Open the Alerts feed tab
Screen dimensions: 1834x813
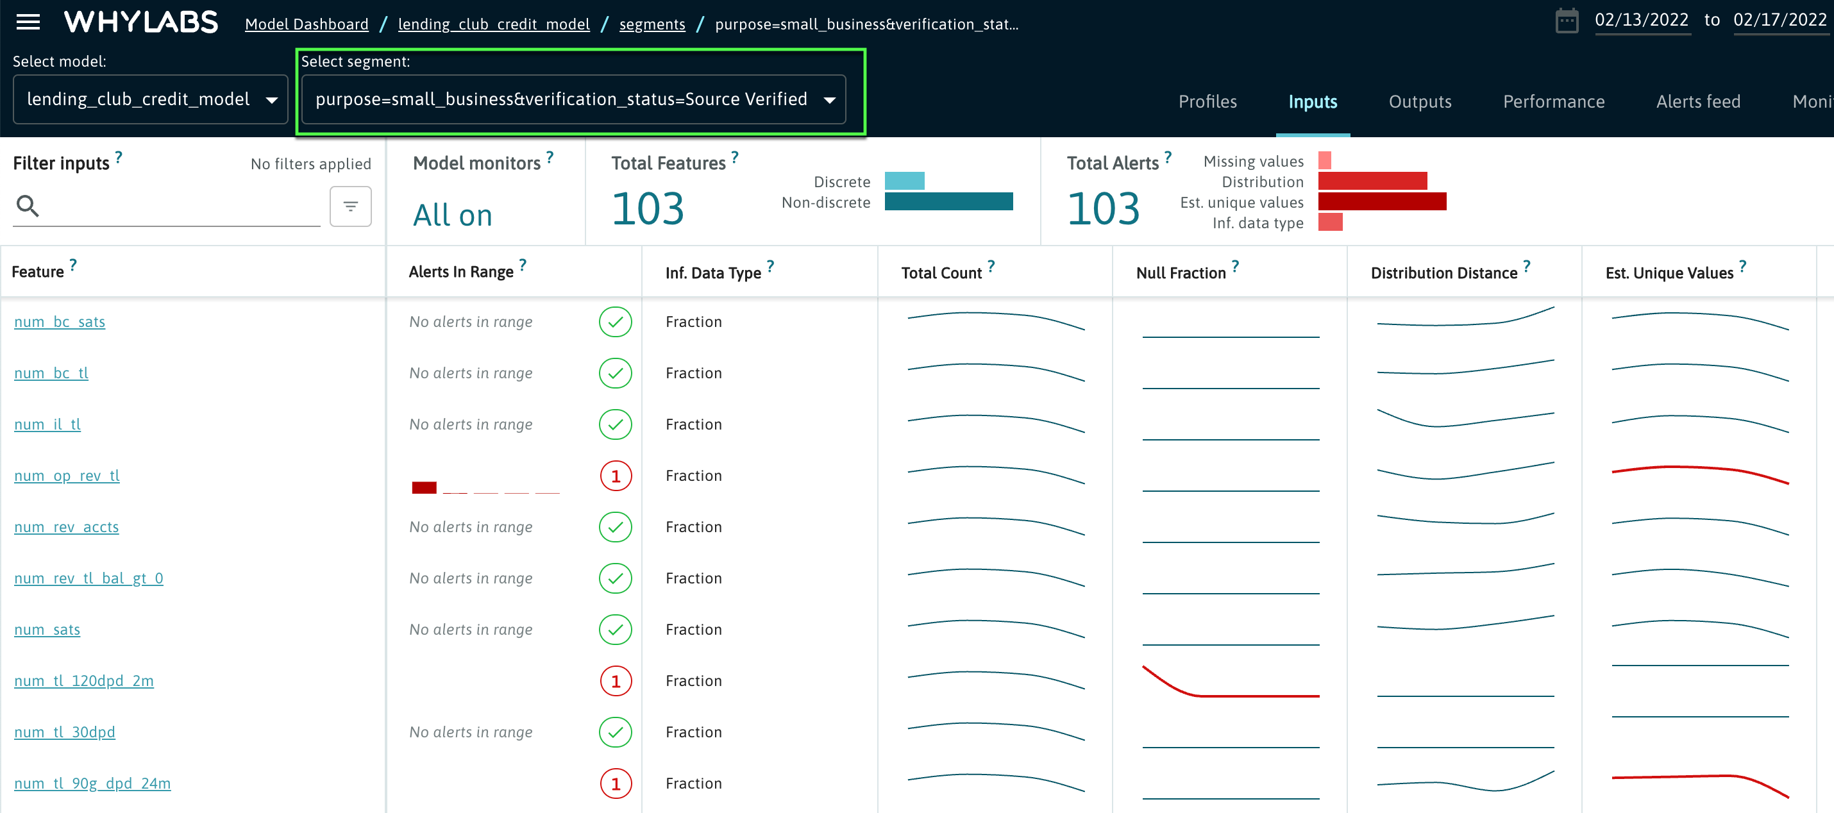(1698, 102)
